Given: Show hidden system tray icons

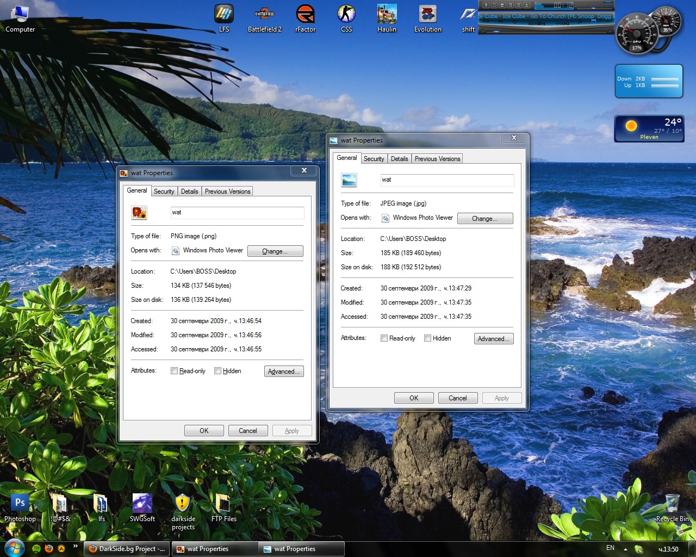Looking at the screenshot, I should coord(625,549).
